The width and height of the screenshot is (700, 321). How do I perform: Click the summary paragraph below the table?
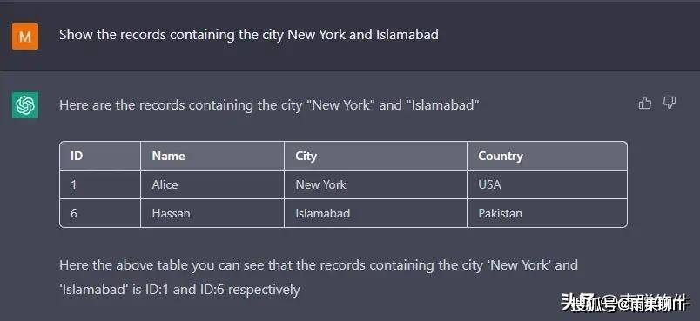319,278
